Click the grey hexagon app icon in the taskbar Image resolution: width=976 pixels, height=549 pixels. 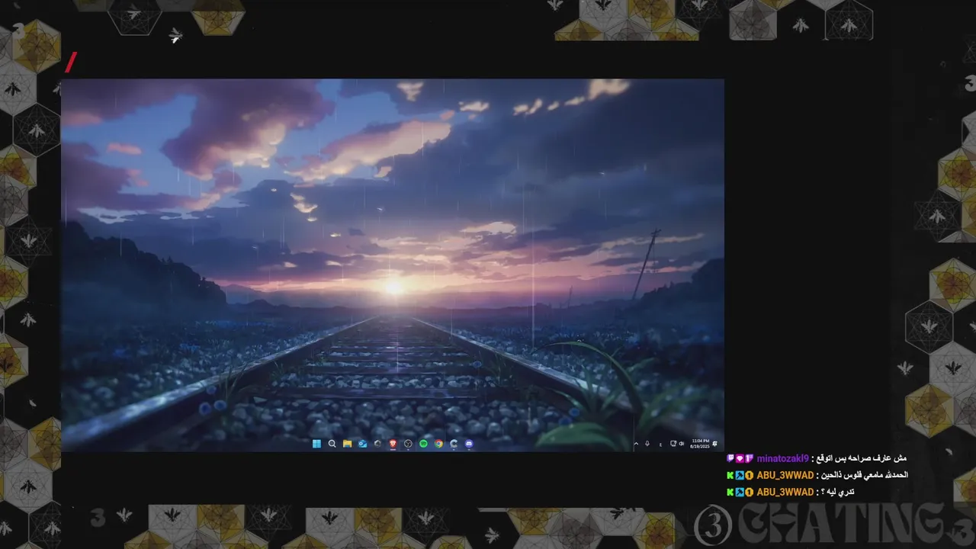coord(377,444)
